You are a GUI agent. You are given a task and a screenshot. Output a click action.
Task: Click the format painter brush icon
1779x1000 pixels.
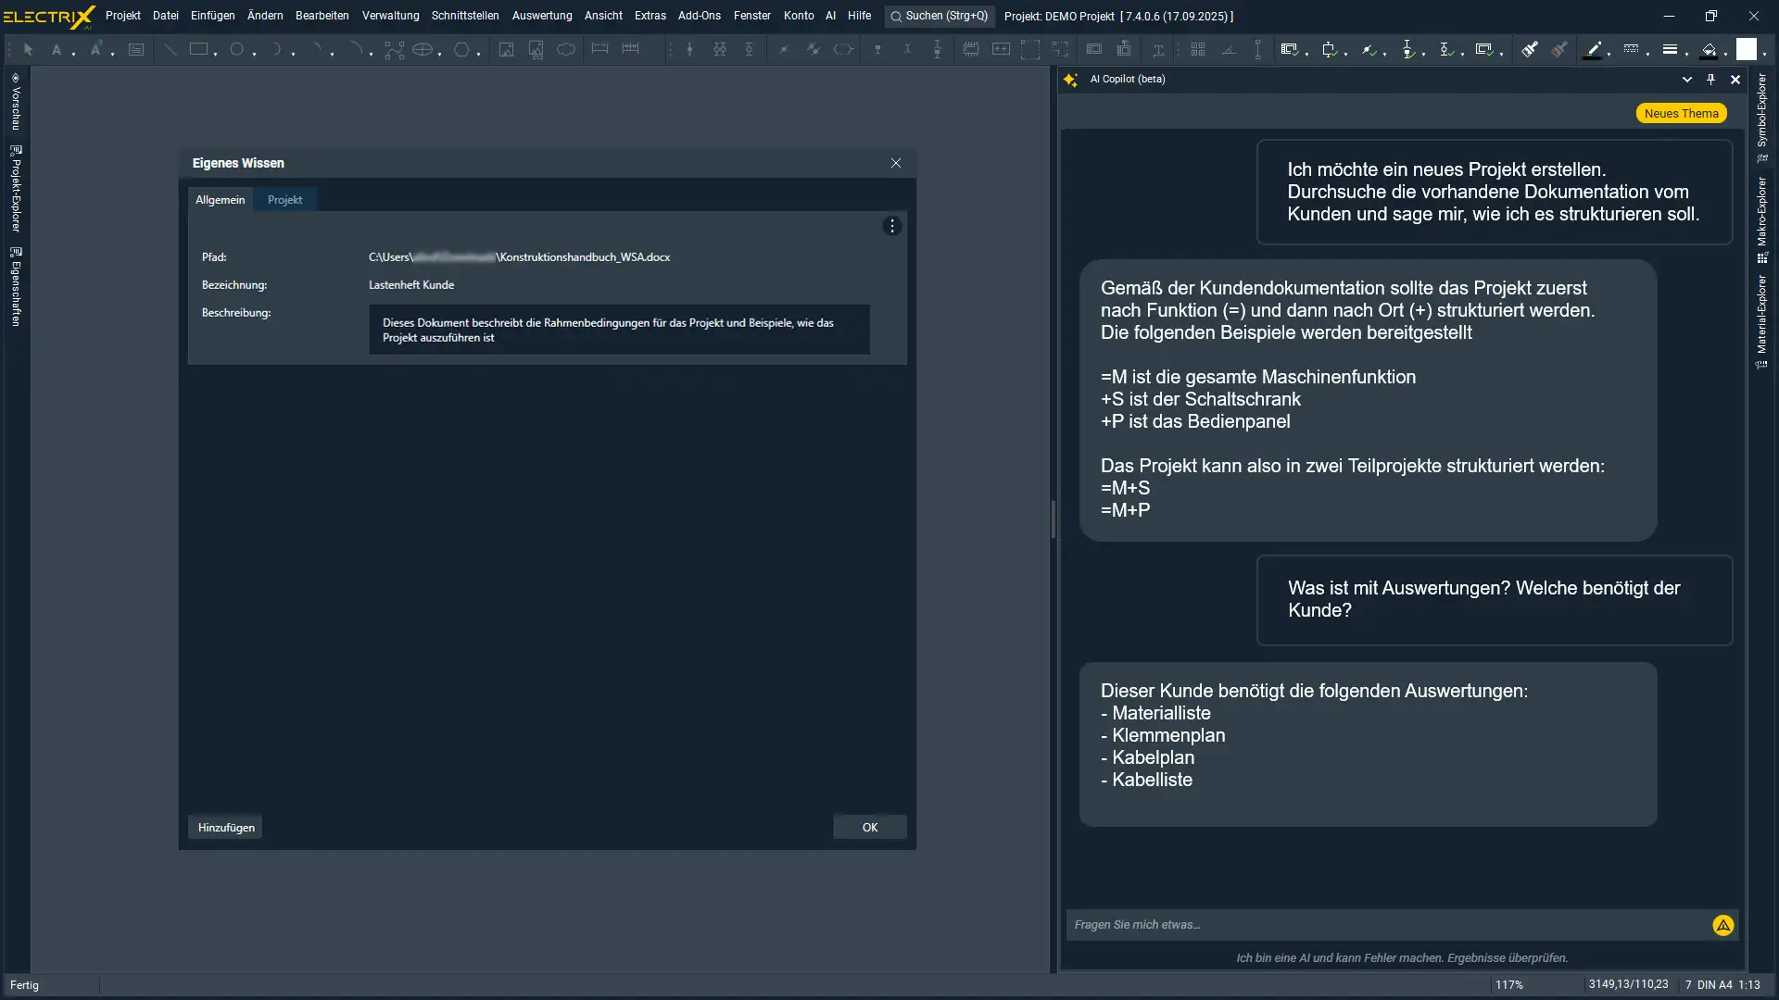coord(1530,50)
